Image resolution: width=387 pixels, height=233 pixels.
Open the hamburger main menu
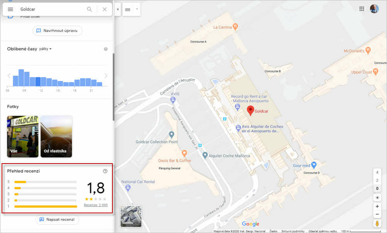[10, 9]
